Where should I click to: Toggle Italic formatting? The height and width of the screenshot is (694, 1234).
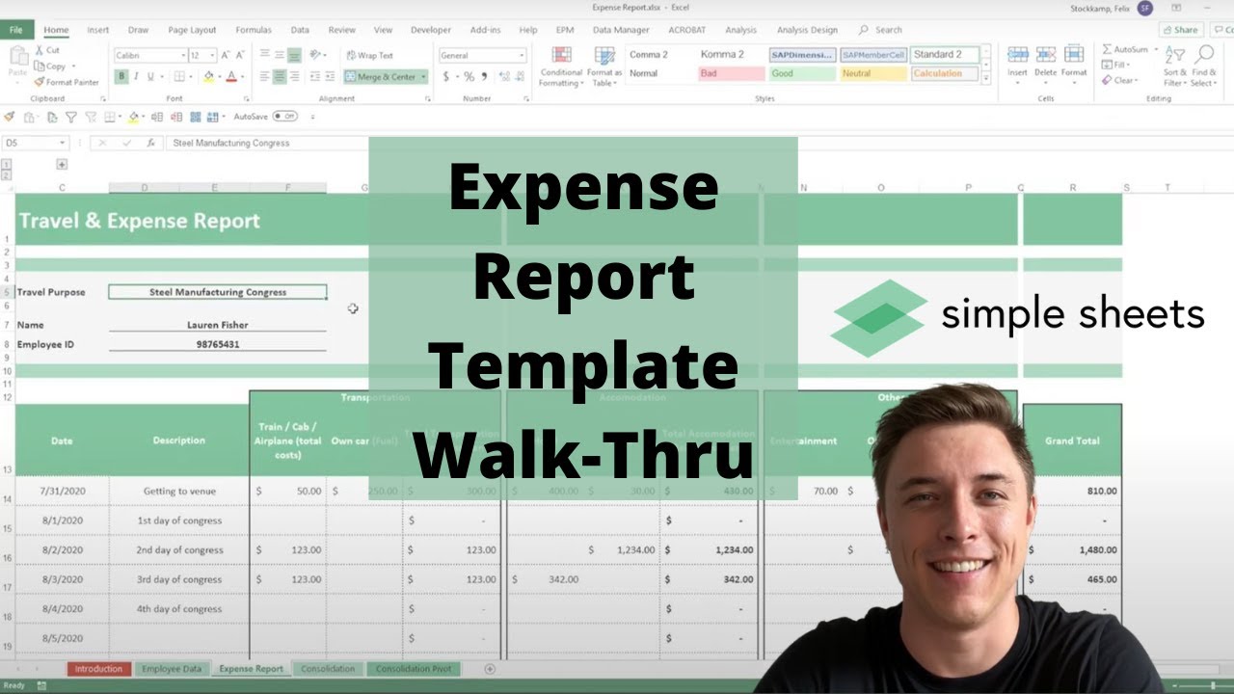136,77
